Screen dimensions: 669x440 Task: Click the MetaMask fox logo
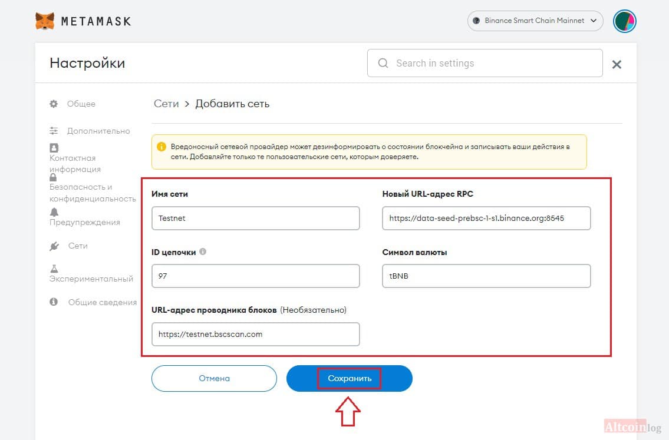tap(45, 21)
